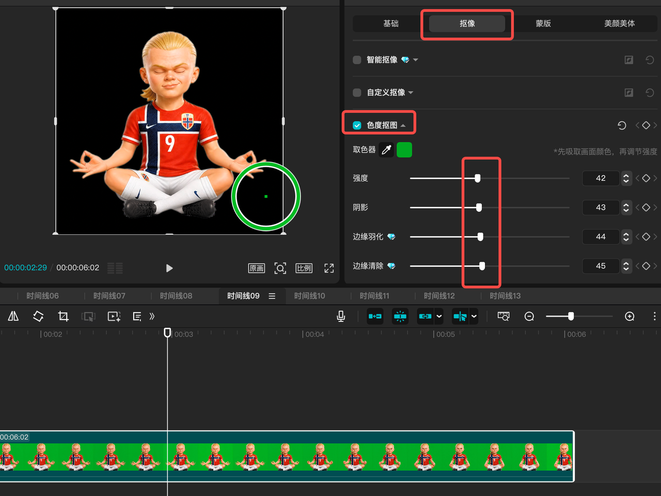Click the microphone record voiceover icon

(x=341, y=316)
